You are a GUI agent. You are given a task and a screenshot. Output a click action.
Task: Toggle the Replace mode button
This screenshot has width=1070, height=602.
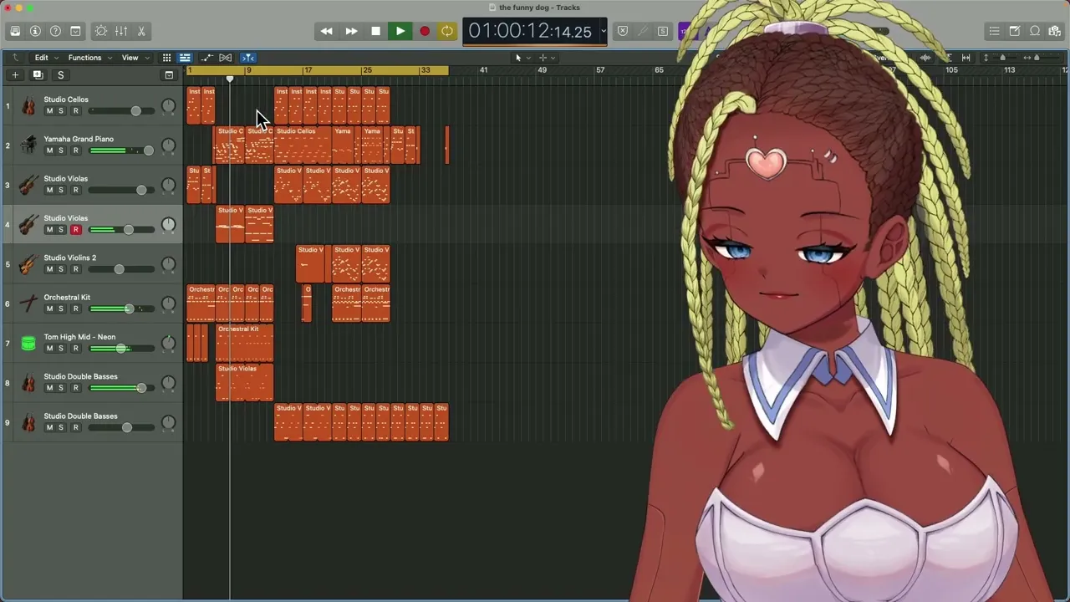(x=623, y=31)
